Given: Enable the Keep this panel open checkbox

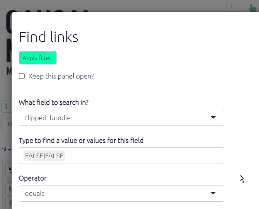Looking at the screenshot, I should click(x=22, y=76).
